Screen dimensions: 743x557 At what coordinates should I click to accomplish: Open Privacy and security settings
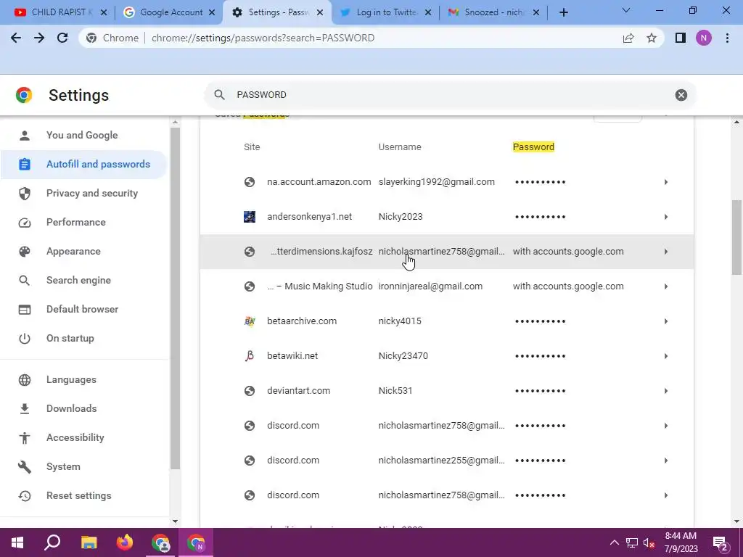click(x=83, y=193)
